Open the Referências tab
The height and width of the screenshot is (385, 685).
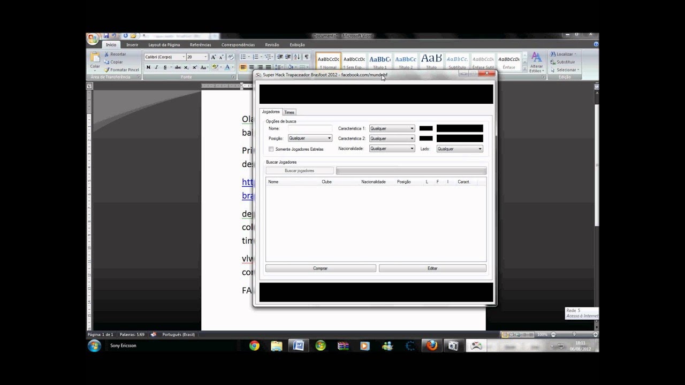200,45
